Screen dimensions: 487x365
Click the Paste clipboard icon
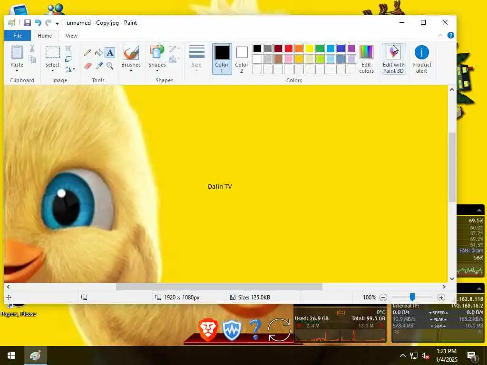tap(17, 52)
